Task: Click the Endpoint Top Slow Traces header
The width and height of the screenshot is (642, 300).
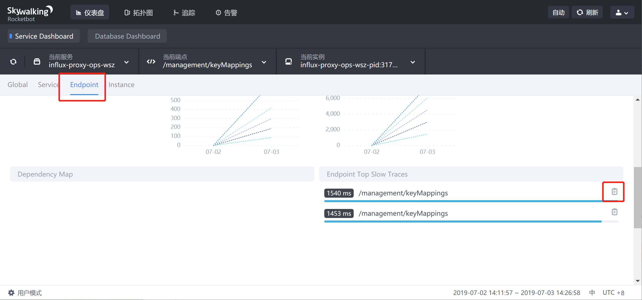Action: click(471, 174)
